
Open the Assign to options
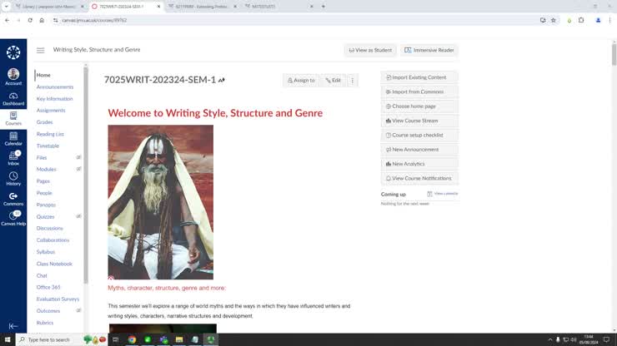click(300, 81)
